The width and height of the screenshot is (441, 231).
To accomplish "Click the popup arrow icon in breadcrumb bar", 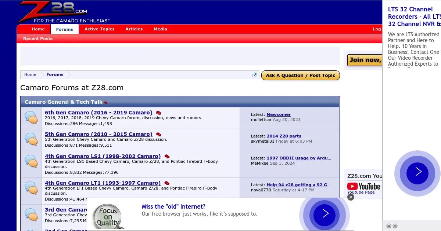I will tap(255, 75).
